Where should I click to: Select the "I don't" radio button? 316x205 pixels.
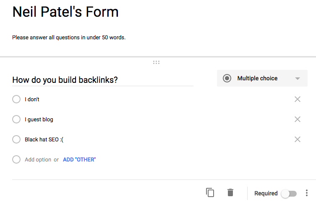coord(16,100)
